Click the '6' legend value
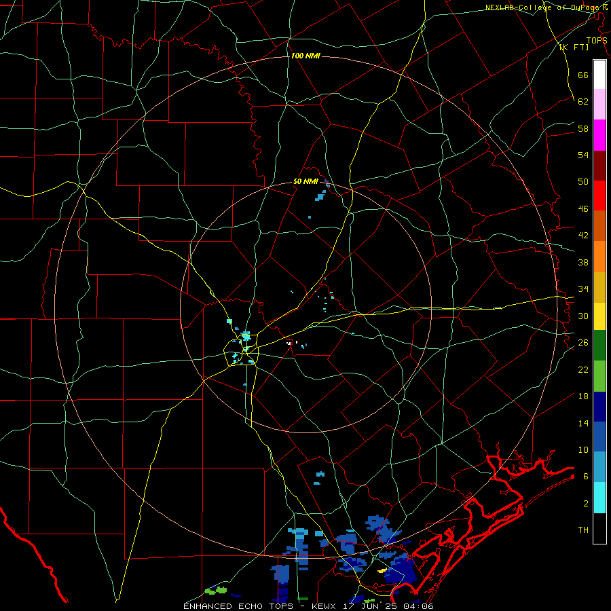The height and width of the screenshot is (611, 611). coord(586,476)
